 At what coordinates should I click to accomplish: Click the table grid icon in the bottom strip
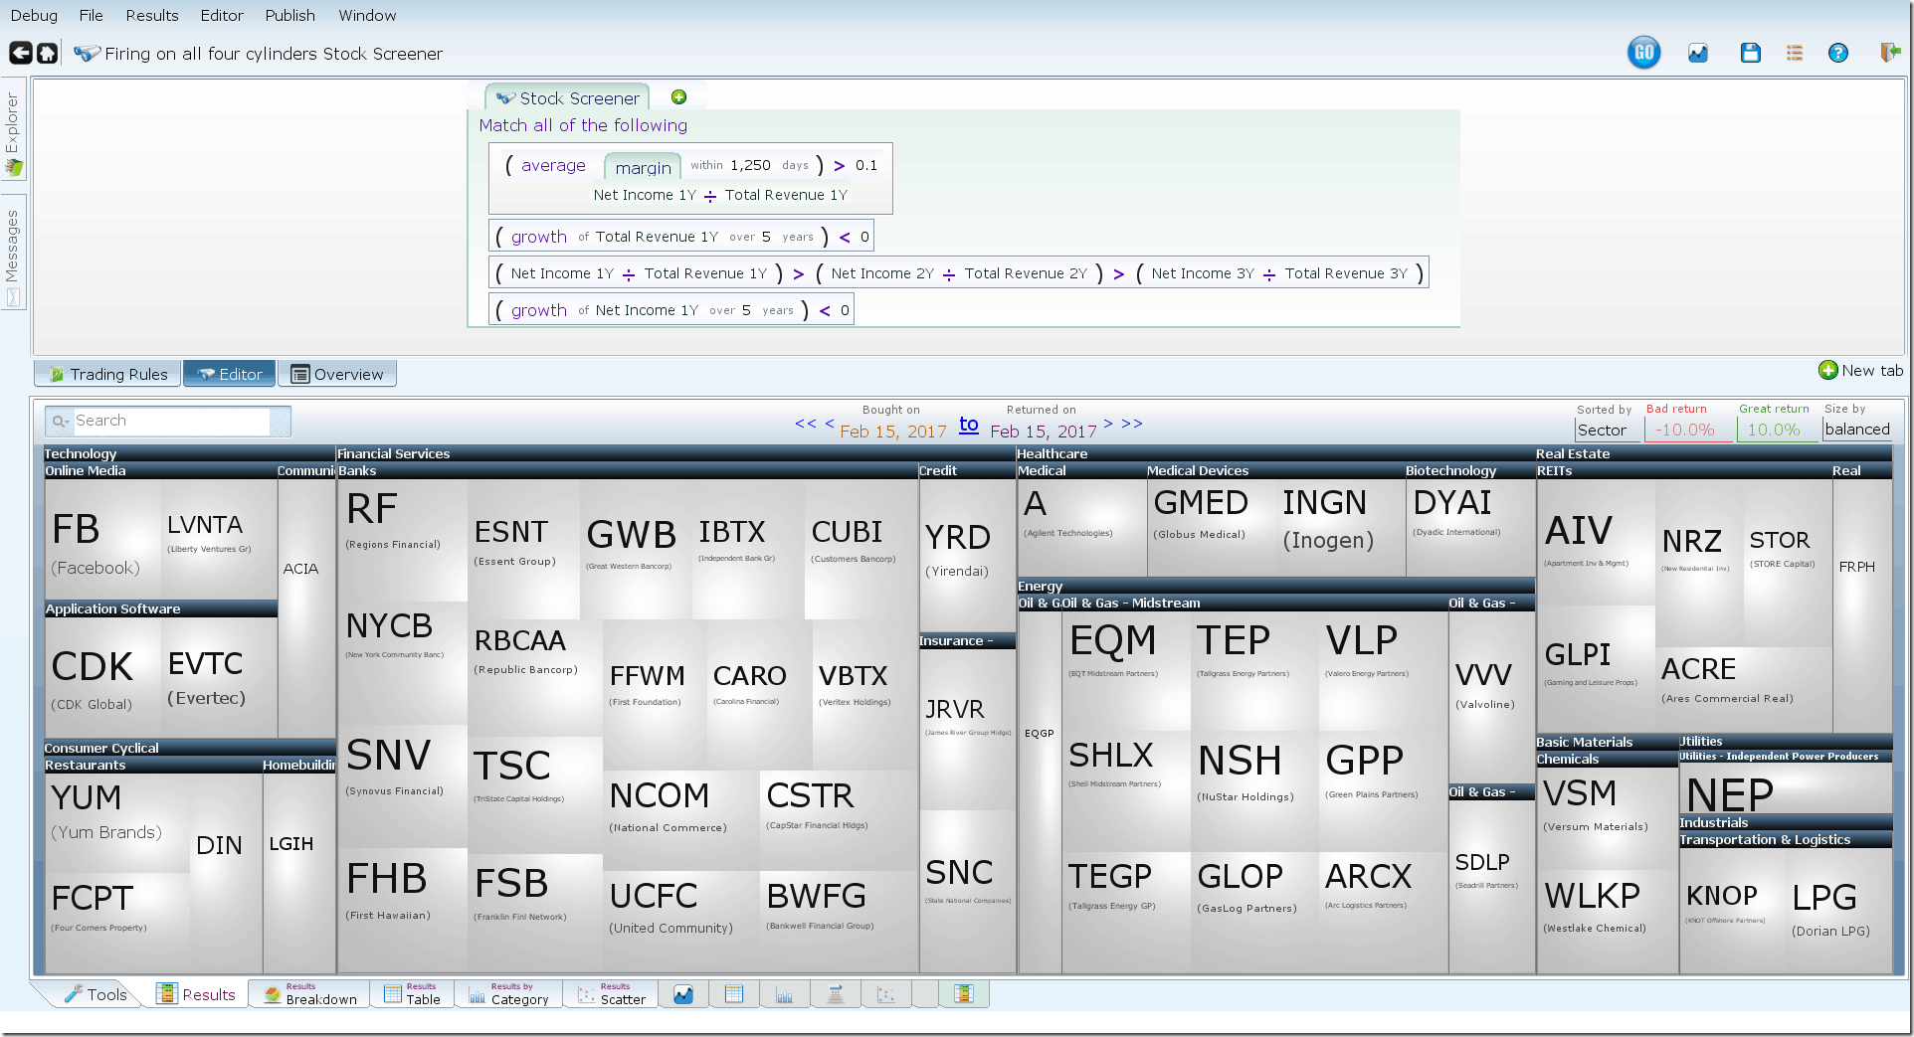tap(734, 994)
